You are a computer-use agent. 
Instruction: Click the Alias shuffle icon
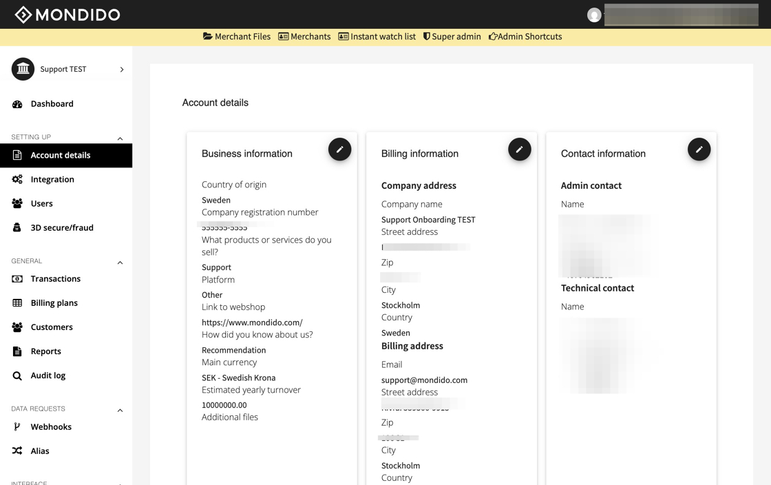(x=17, y=451)
